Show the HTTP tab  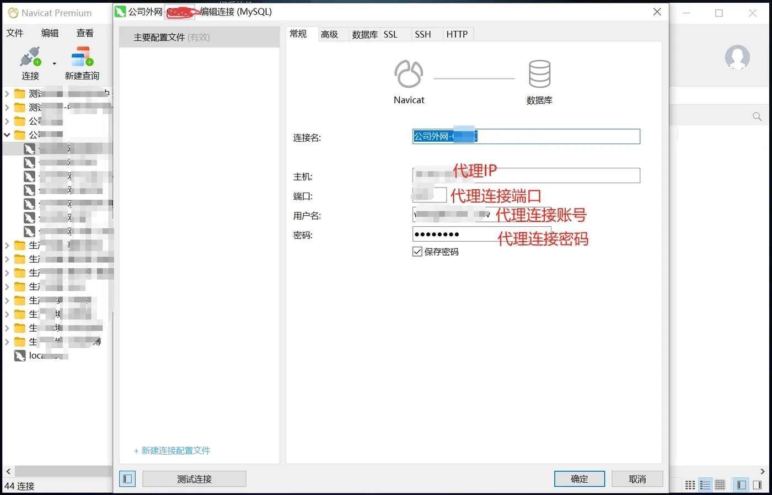coord(457,34)
